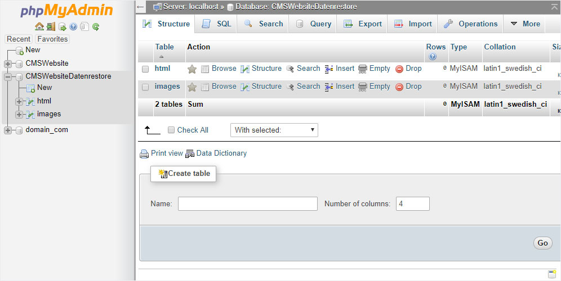Click the collapse navigation arrow left of Server breadcrumb

(x=141, y=7)
